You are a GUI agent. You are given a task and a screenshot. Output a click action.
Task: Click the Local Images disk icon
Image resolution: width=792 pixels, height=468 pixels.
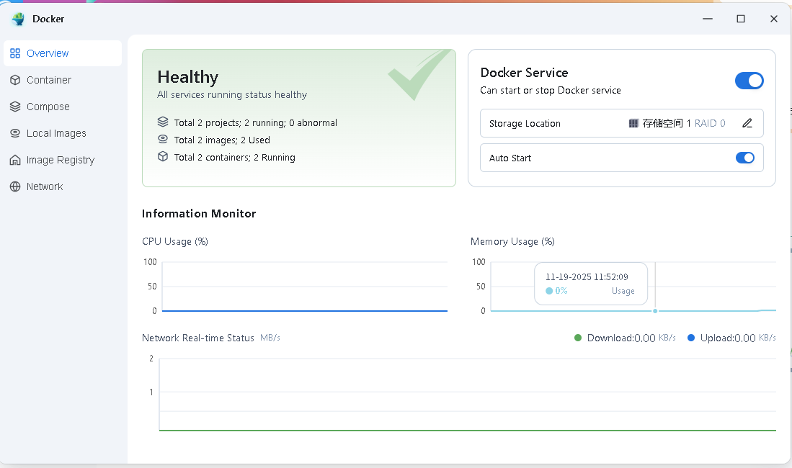point(15,133)
